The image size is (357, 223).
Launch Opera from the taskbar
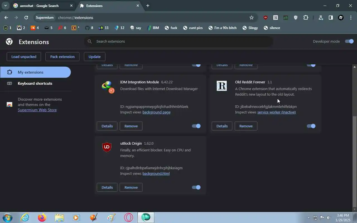click(128, 217)
